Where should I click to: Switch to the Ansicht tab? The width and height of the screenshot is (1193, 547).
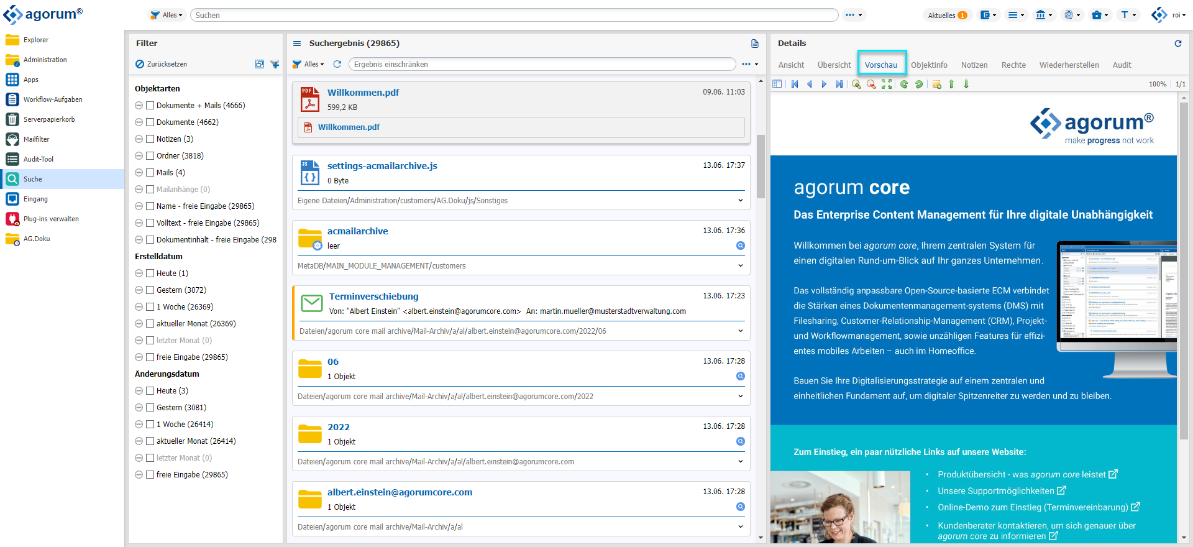click(x=791, y=65)
